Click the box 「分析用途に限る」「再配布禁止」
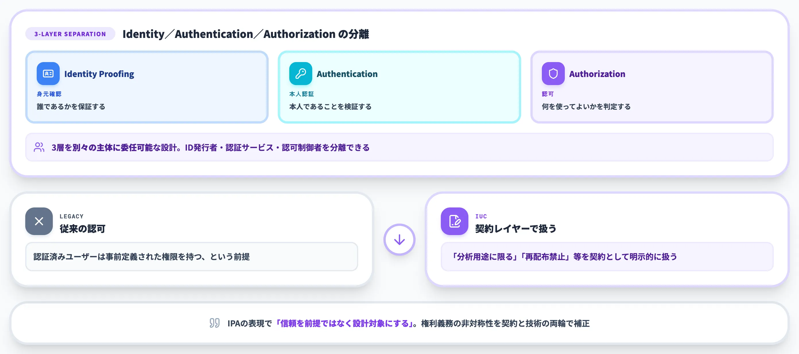The height and width of the screenshot is (354, 799). 607,257
